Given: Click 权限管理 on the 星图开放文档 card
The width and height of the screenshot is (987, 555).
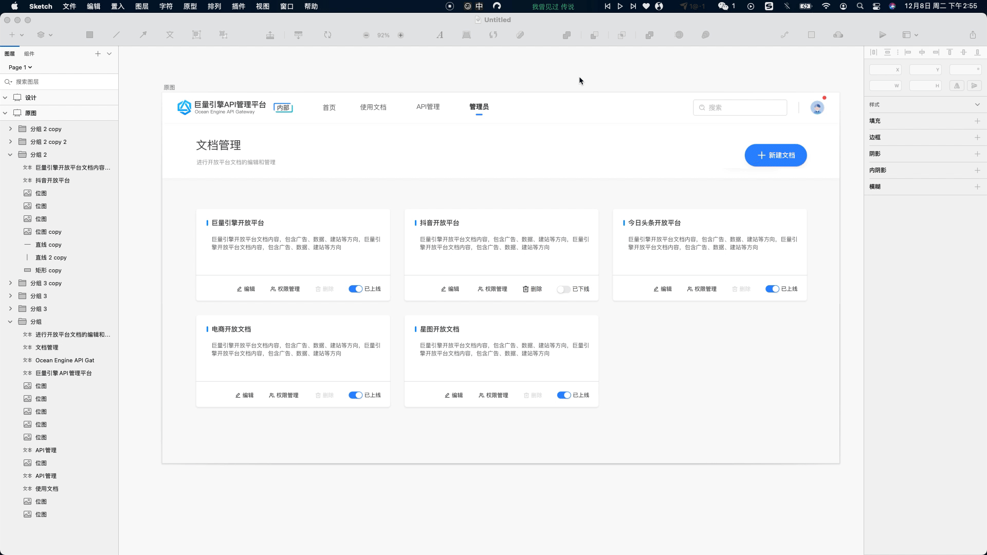Looking at the screenshot, I should (493, 395).
